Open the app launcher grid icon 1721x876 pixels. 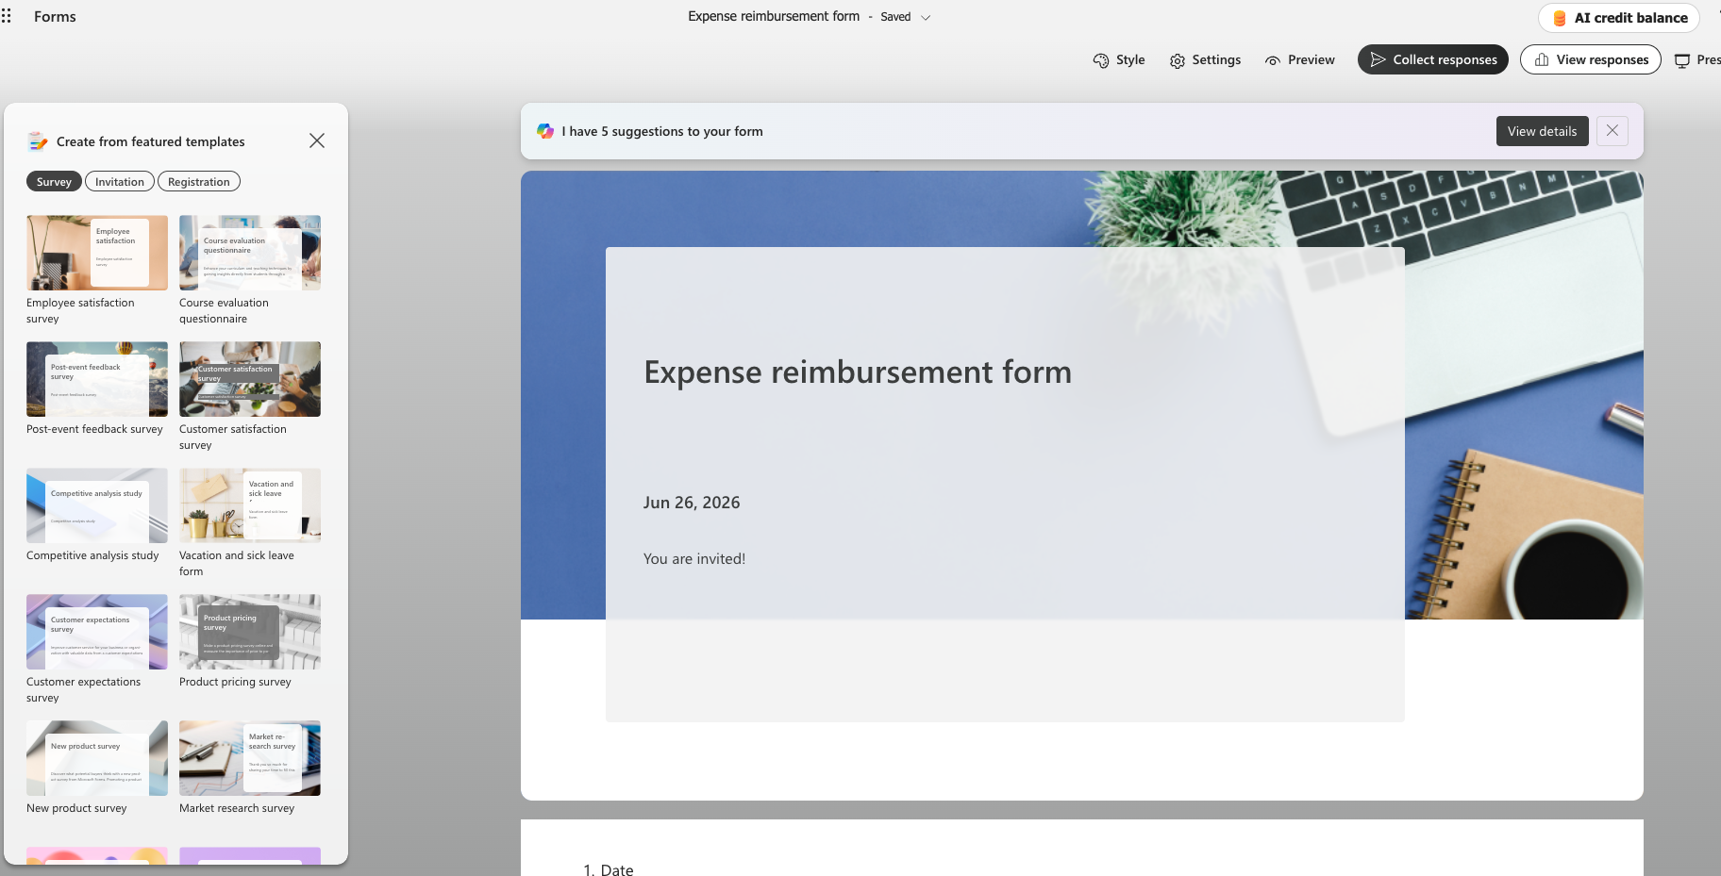pos(7,16)
